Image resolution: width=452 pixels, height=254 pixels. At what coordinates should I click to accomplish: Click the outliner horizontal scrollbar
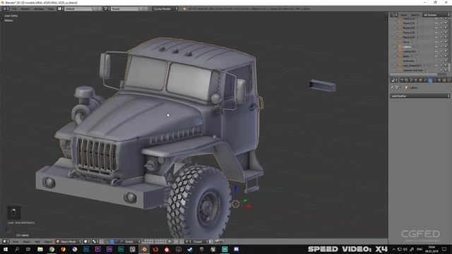tap(414, 74)
